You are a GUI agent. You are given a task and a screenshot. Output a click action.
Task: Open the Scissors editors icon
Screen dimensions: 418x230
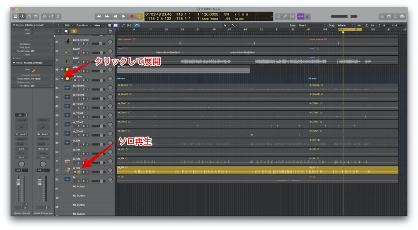[x=58, y=16]
